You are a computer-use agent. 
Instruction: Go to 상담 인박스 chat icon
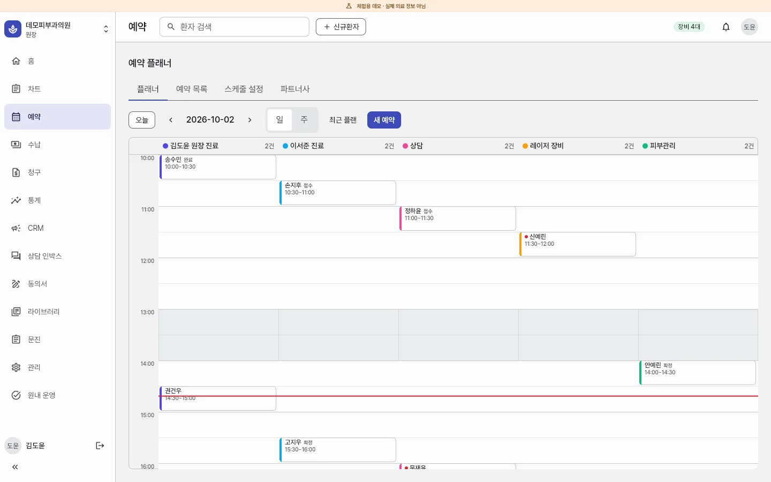pos(16,256)
